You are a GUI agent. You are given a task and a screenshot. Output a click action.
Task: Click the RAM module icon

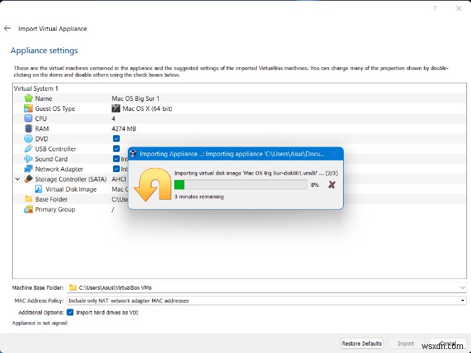pyautogui.click(x=28, y=128)
